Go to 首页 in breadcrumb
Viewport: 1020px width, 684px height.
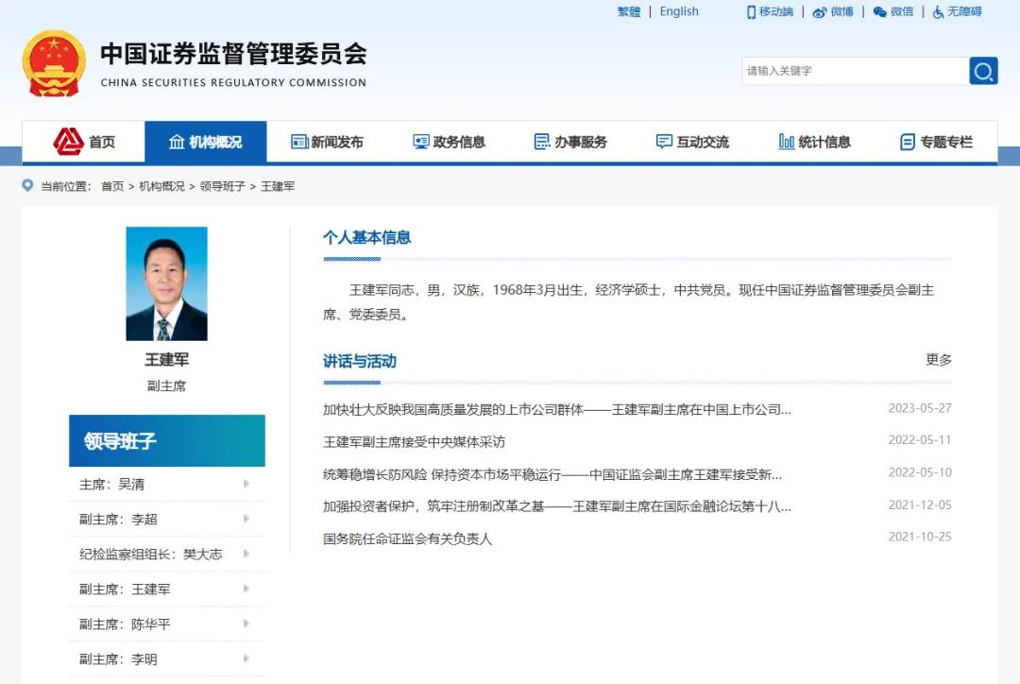(112, 186)
